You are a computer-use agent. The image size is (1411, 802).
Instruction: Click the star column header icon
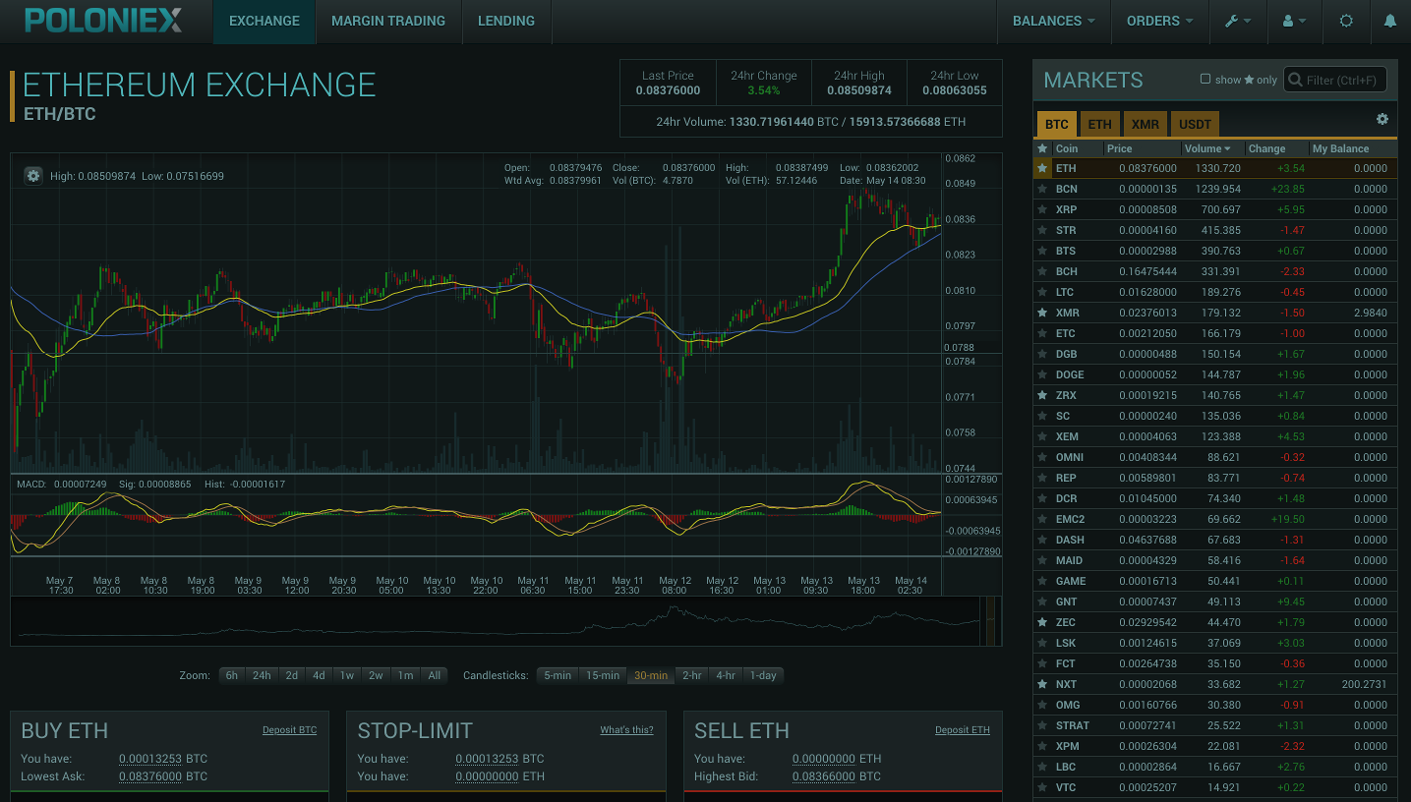pos(1042,148)
